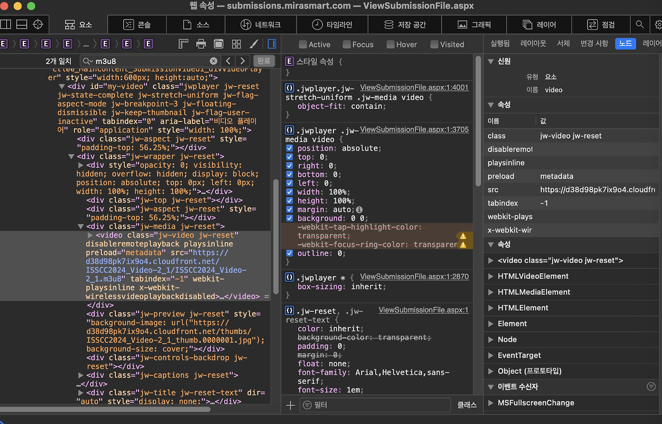This screenshot has width=662, height=424.
Task: Expand the HTMLVideoElement properties section
Action: click(491, 276)
